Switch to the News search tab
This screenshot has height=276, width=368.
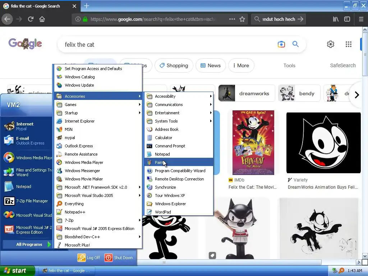click(211, 65)
